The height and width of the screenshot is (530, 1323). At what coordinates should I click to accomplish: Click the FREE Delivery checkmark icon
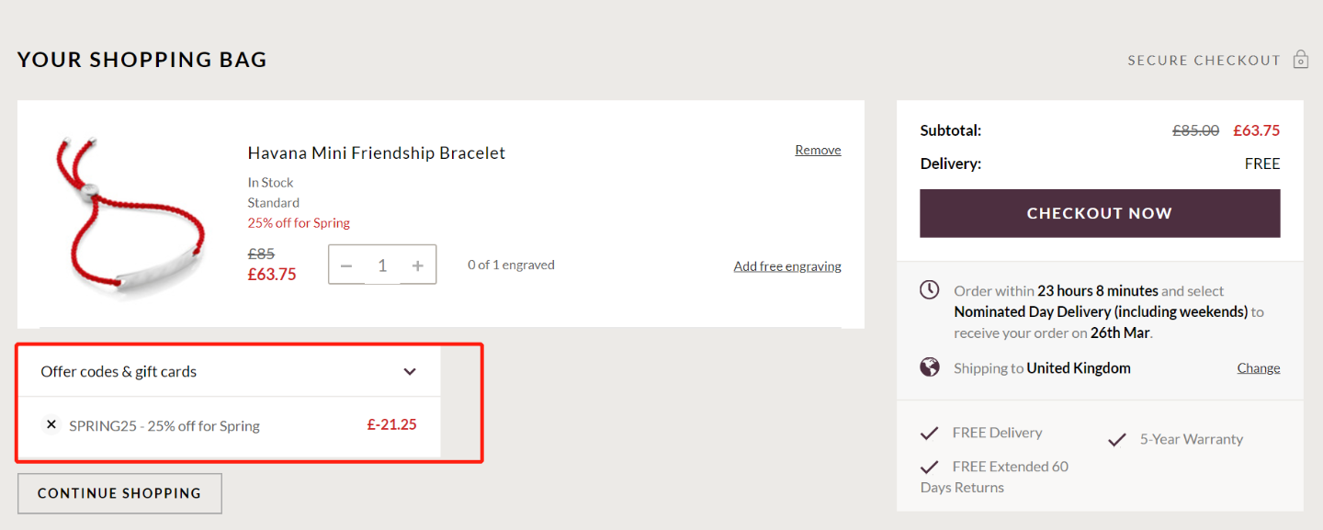(x=930, y=433)
